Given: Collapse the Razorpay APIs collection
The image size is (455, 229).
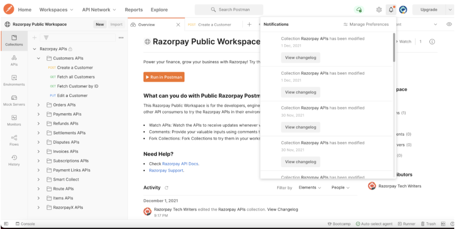Looking at the screenshot, I should 34,49.
